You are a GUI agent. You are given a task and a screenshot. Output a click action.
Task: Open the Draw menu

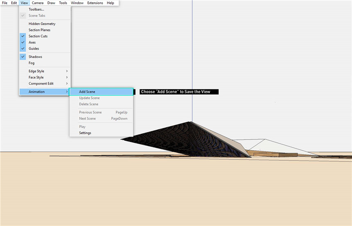(51, 3)
